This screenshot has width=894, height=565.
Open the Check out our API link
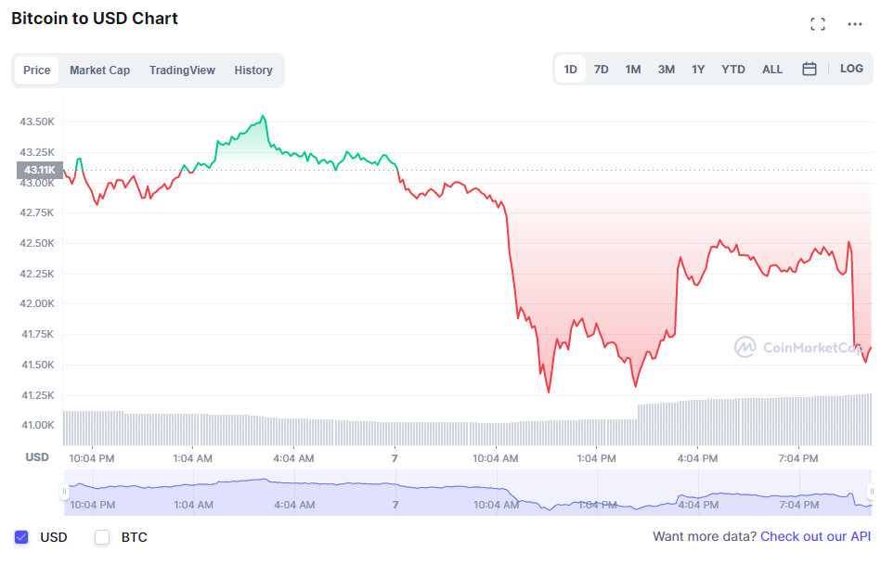tap(815, 536)
